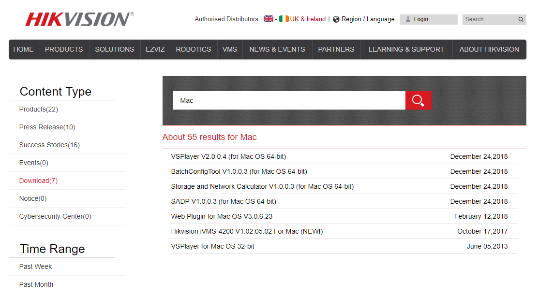
Task: Open Hikvision iVMS-4200 For Mac result
Action: (247, 231)
